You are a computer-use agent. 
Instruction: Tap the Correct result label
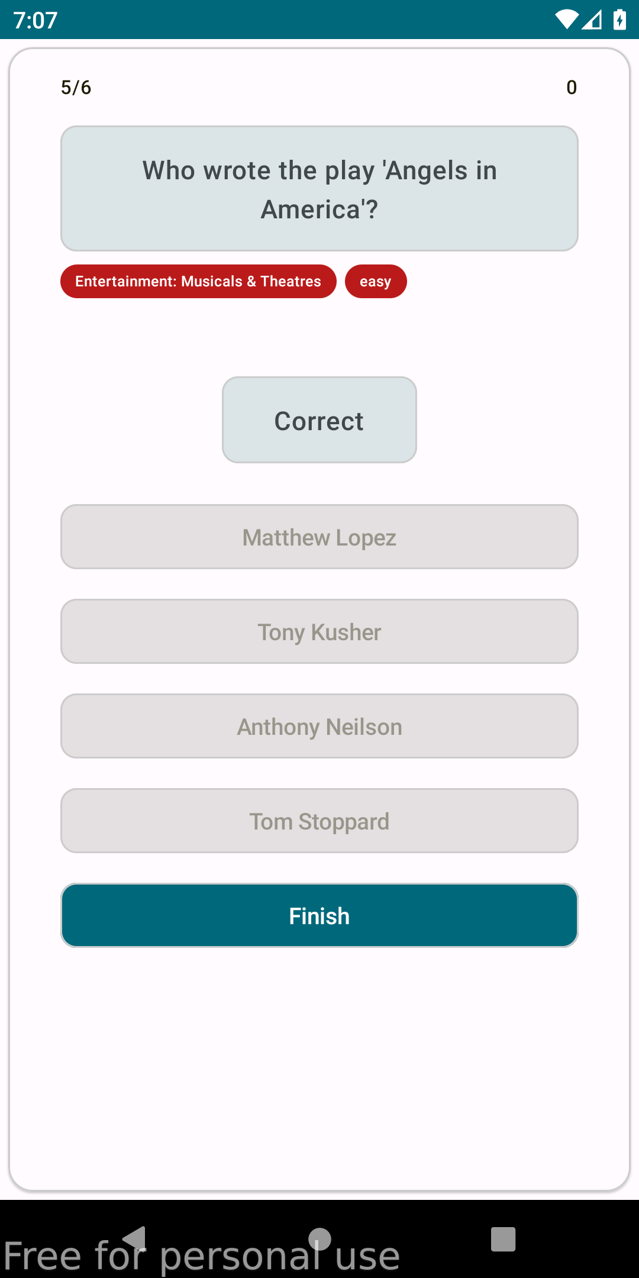tap(319, 420)
